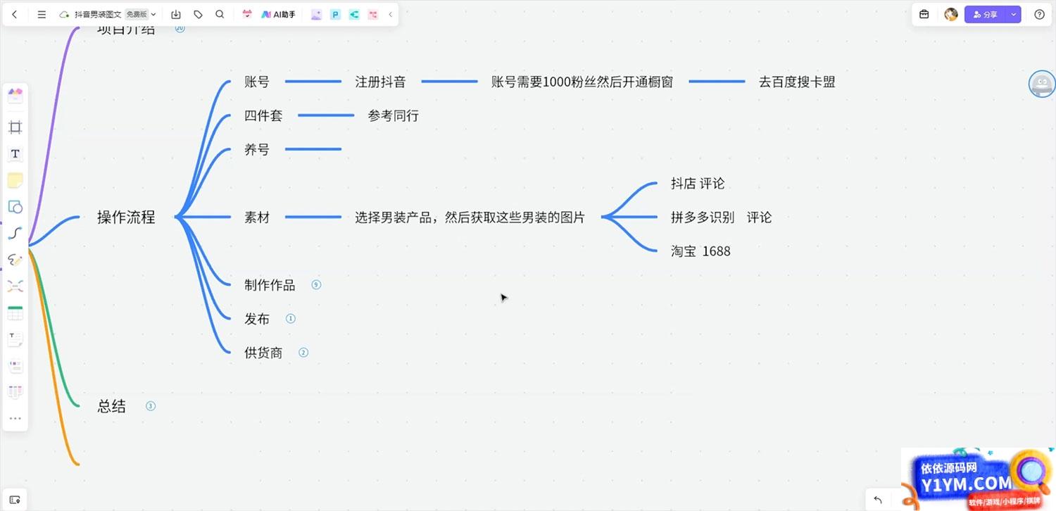The width and height of the screenshot is (1056, 511).
Task: Select the 去百度搜卡盟 node
Action: [797, 82]
